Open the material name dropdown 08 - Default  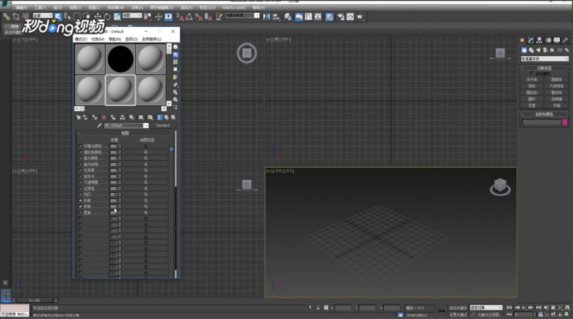pos(127,125)
